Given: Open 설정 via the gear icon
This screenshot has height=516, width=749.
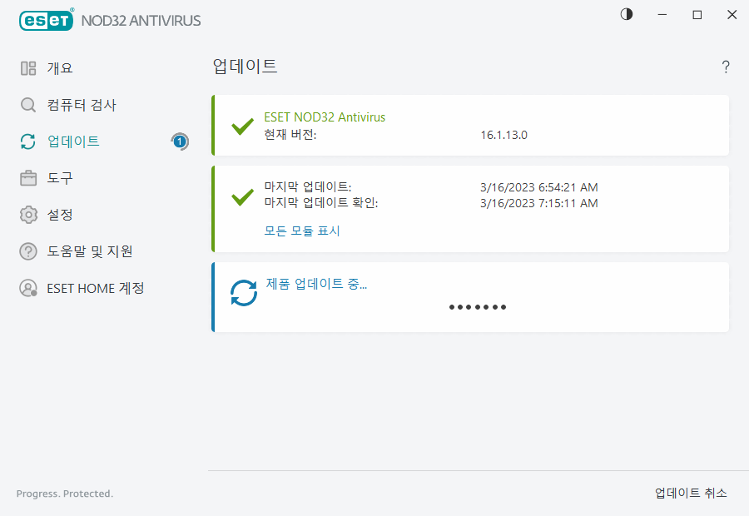Looking at the screenshot, I should point(27,215).
